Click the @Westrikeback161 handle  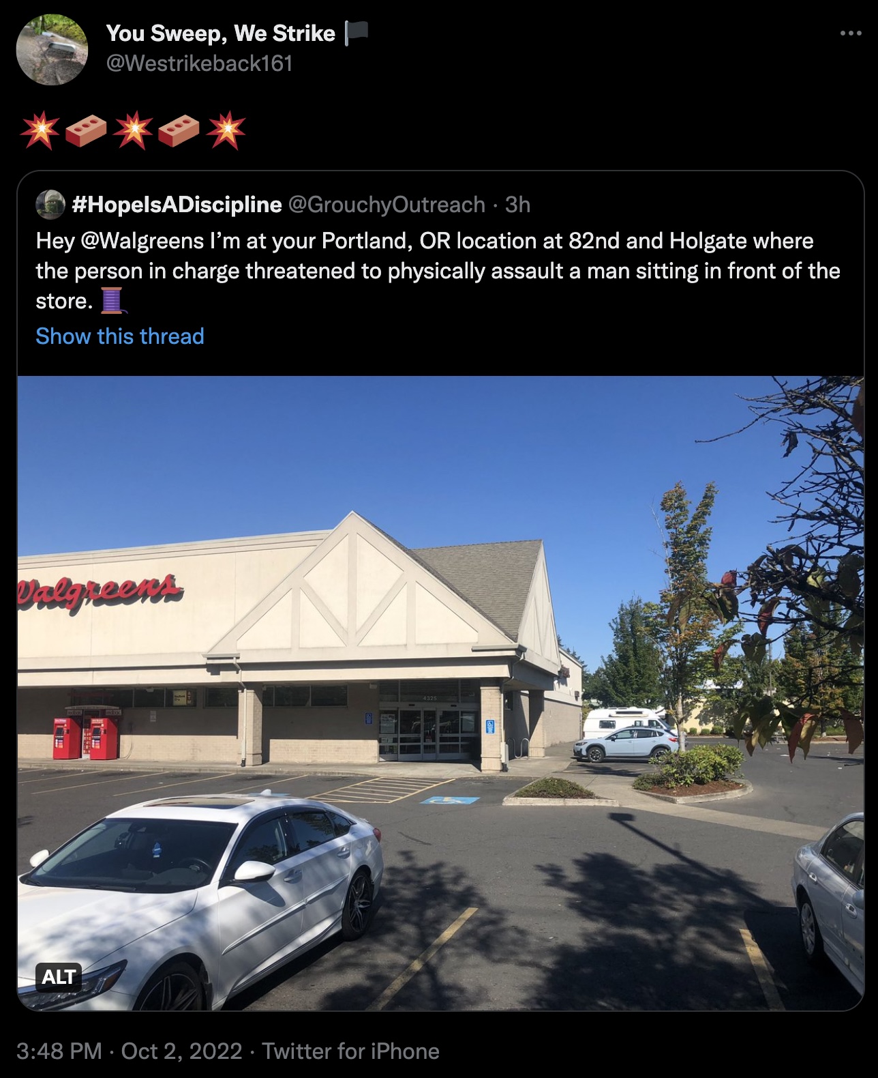point(199,63)
